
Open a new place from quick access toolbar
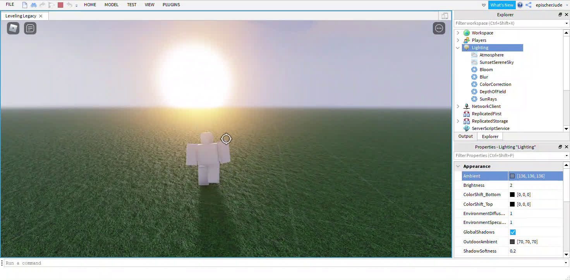(x=24, y=5)
